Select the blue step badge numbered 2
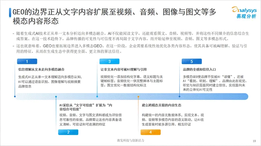This screenshot has width=261, height=146. point(68,132)
